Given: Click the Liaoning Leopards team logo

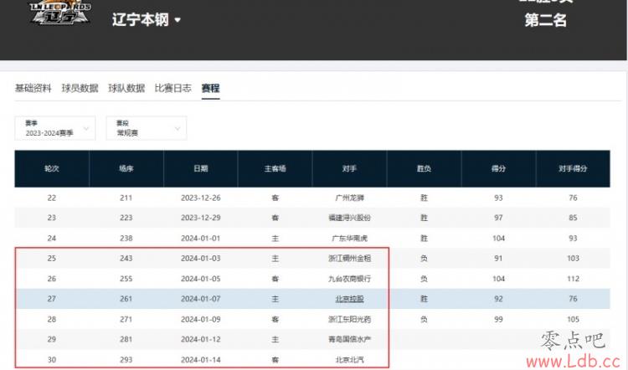Looking at the screenshot, I should point(60,13).
